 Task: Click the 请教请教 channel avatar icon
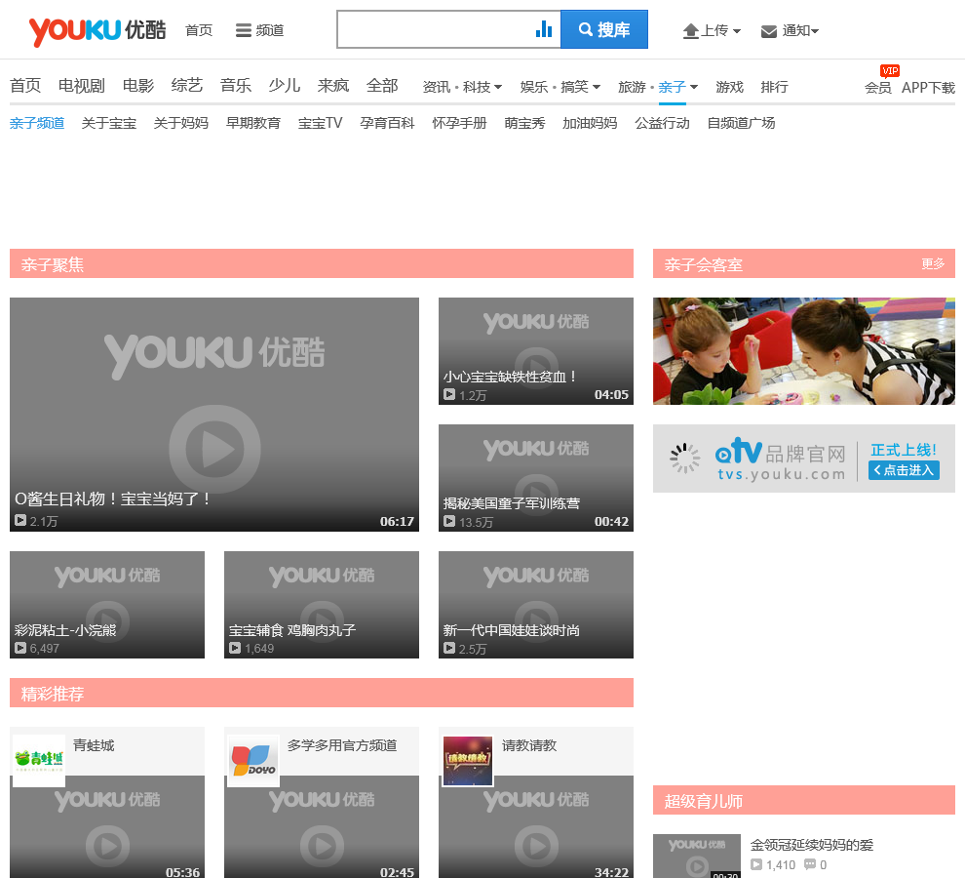(468, 760)
